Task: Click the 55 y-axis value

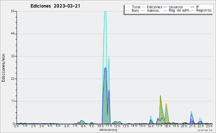Action: click(x=13, y=11)
